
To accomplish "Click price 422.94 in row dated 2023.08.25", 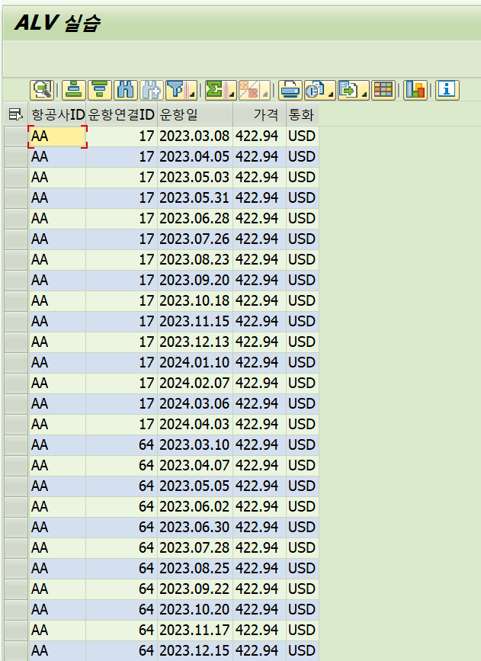I will [x=259, y=568].
